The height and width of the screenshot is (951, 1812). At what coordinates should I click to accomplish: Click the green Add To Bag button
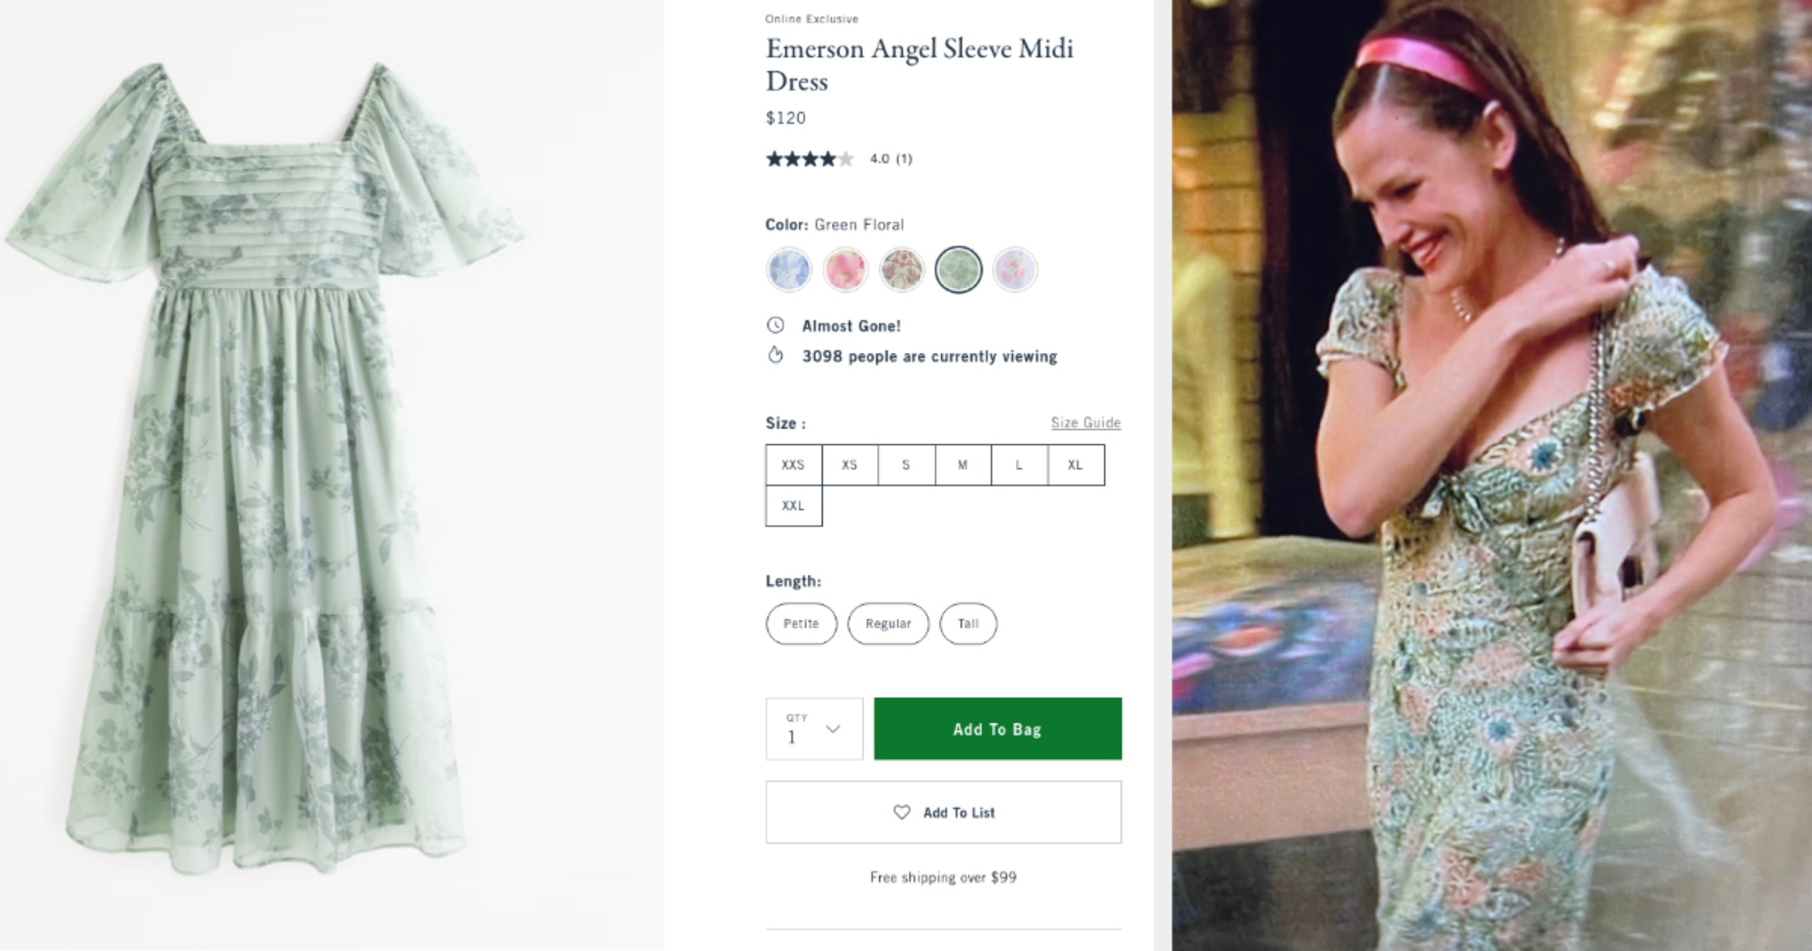tap(997, 729)
